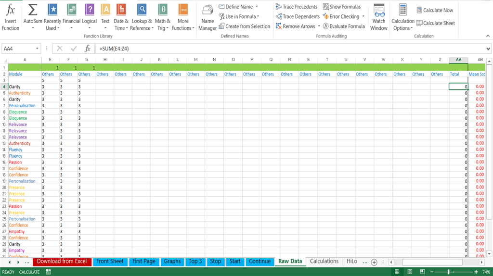Switch to Page Break Preview view
Image resolution: width=493 pixels, height=276 pixels.
click(x=422, y=272)
